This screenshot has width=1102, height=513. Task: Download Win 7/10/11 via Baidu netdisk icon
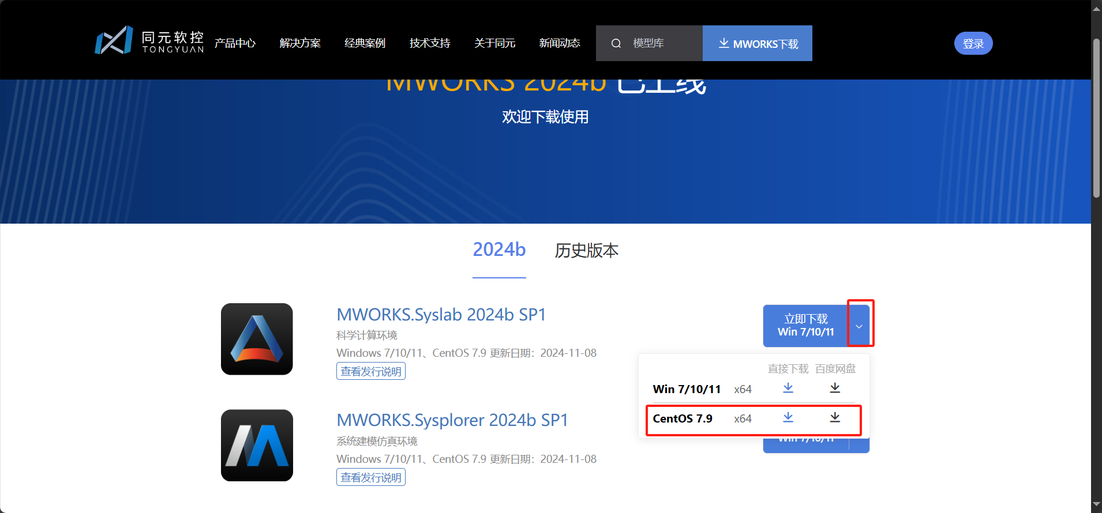[835, 388]
